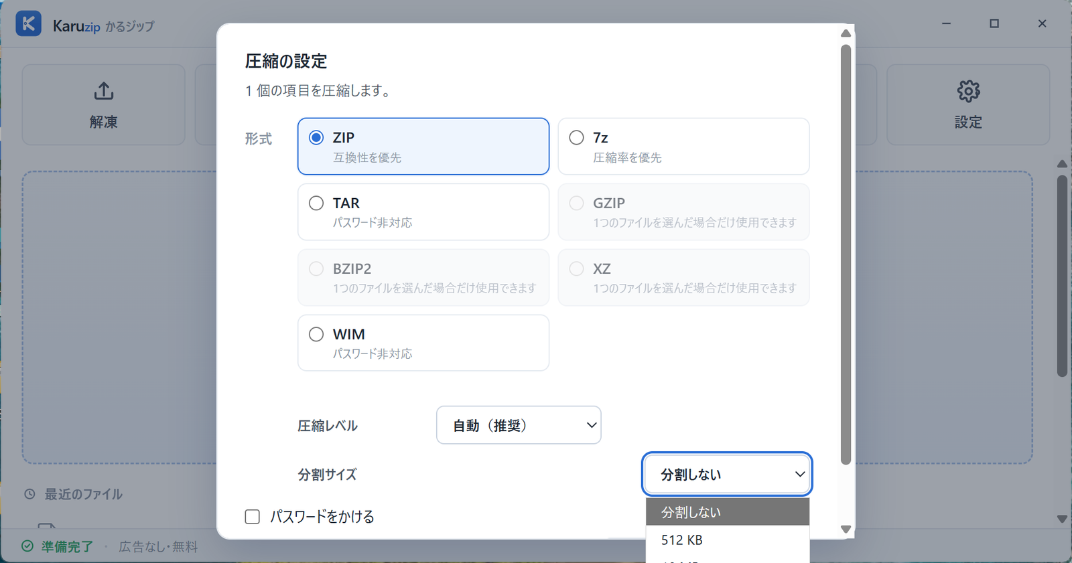Image resolution: width=1072 pixels, height=563 pixels.
Task: Open the 圧縮レベル dropdown
Action: (519, 425)
